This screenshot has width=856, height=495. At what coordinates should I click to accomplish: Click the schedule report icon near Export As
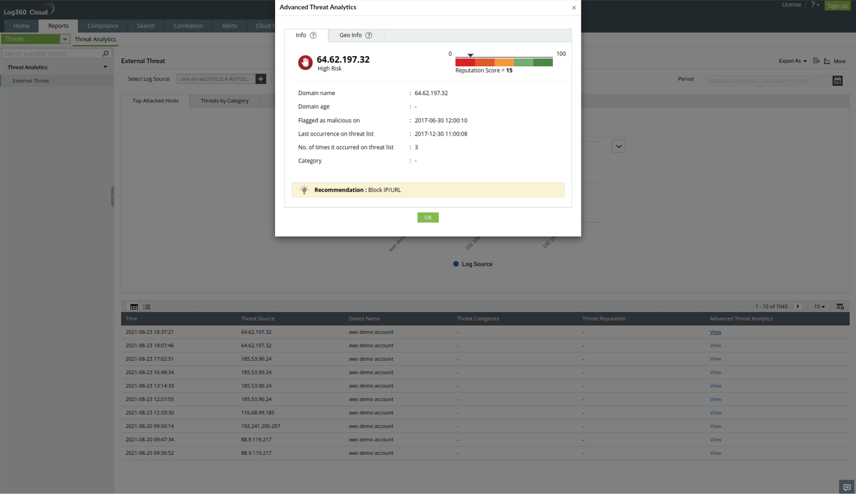pyautogui.click(x=816, y=61)
